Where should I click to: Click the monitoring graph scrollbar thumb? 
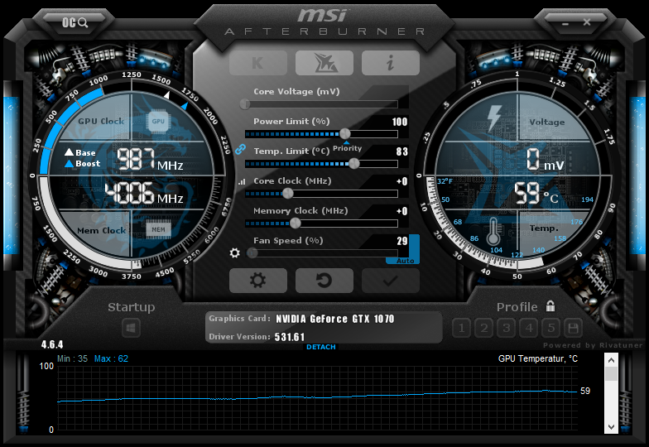point(611,374)
